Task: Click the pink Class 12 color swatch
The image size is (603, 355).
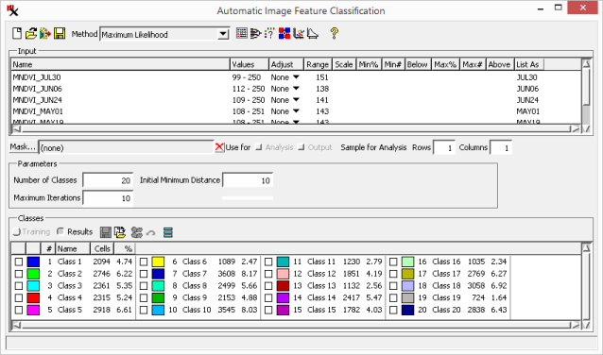Action: click(x=283, y=274)
